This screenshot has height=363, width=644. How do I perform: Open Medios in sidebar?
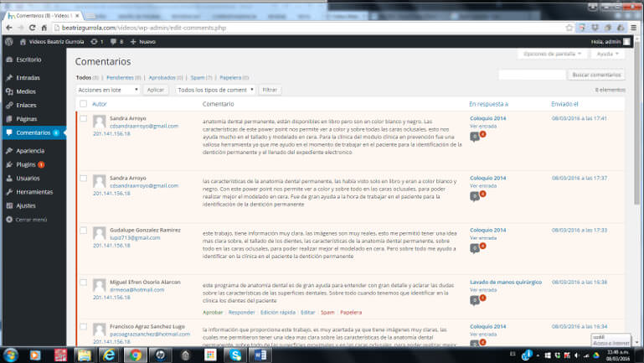tap(26, 91)
